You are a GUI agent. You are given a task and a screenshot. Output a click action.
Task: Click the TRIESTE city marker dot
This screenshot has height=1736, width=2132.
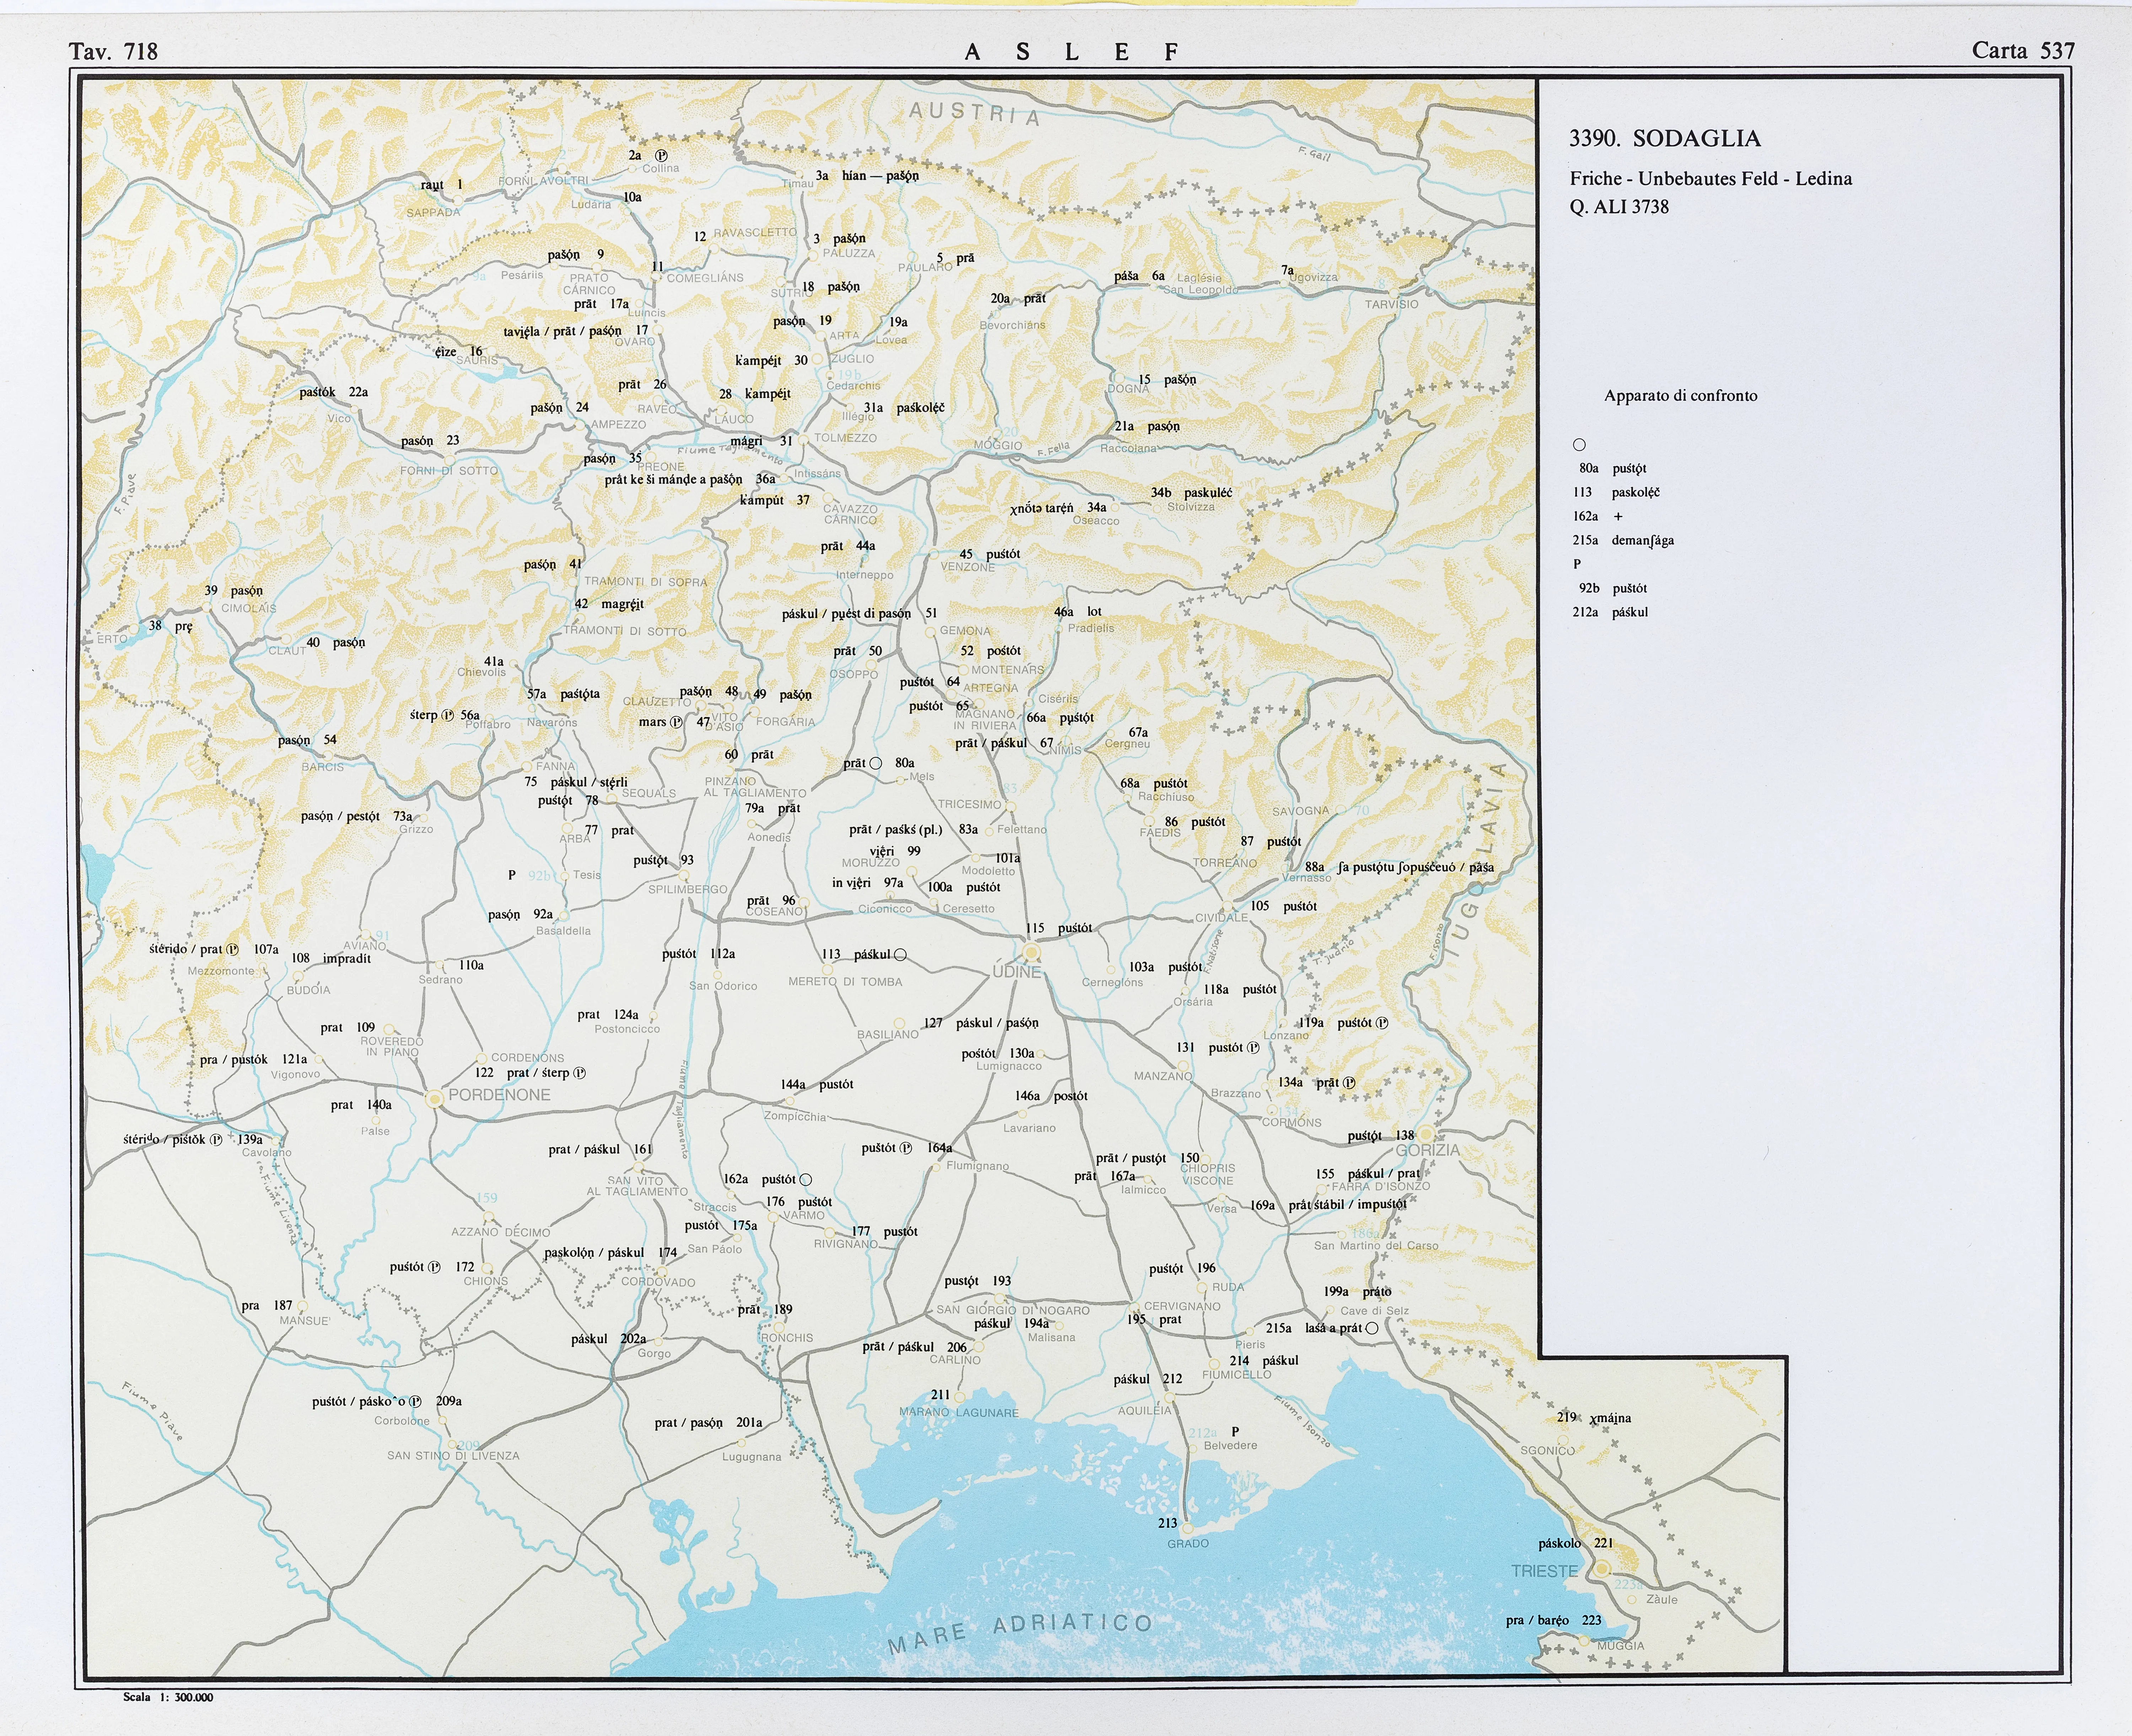point(1602,1569)
